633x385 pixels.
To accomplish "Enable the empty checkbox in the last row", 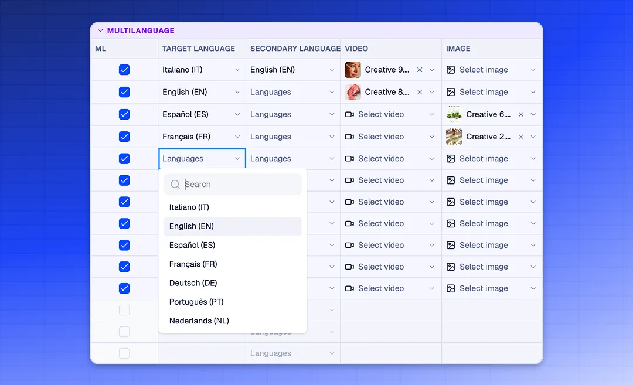I will [124, 353].
